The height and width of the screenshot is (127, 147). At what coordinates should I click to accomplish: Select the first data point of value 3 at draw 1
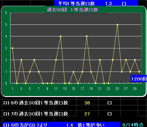click(x=12, y=48)
